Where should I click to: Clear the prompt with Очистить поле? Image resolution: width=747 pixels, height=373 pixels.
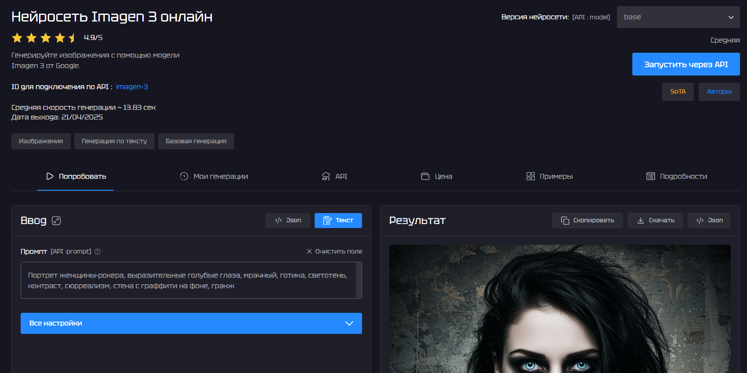(334, 251)
